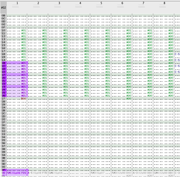This screenshot has width=180, height=177.
Task: Click the empty note cell row 0F, channel 1
Action: point(9,27)
